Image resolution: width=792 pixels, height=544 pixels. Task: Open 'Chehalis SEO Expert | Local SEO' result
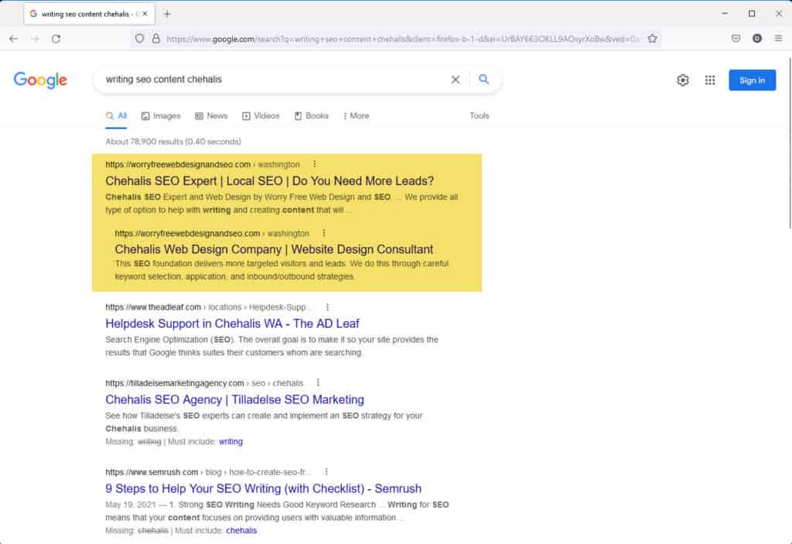pyautogui.click(x=270, y=181)
